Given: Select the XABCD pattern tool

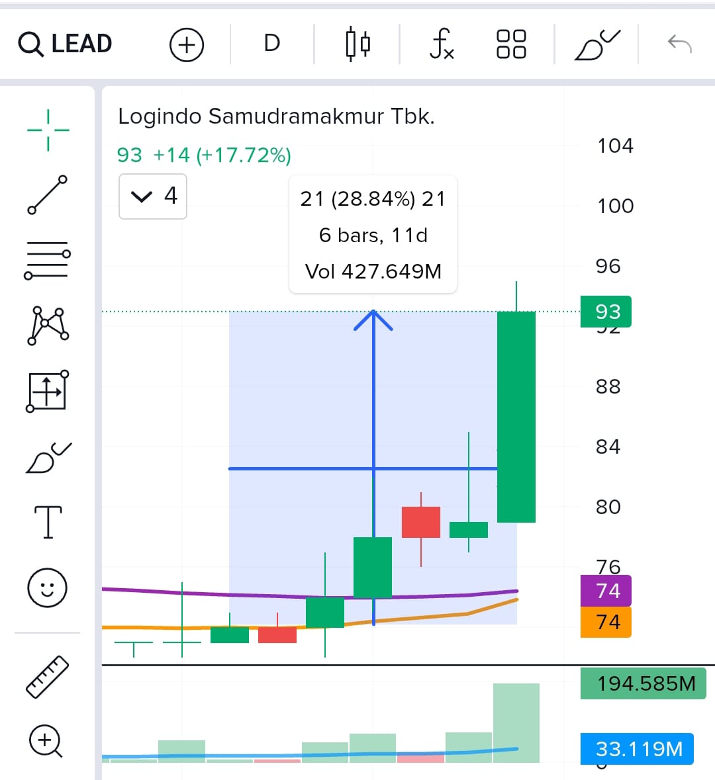Looking at the screenshot, I should coord(48,326).
